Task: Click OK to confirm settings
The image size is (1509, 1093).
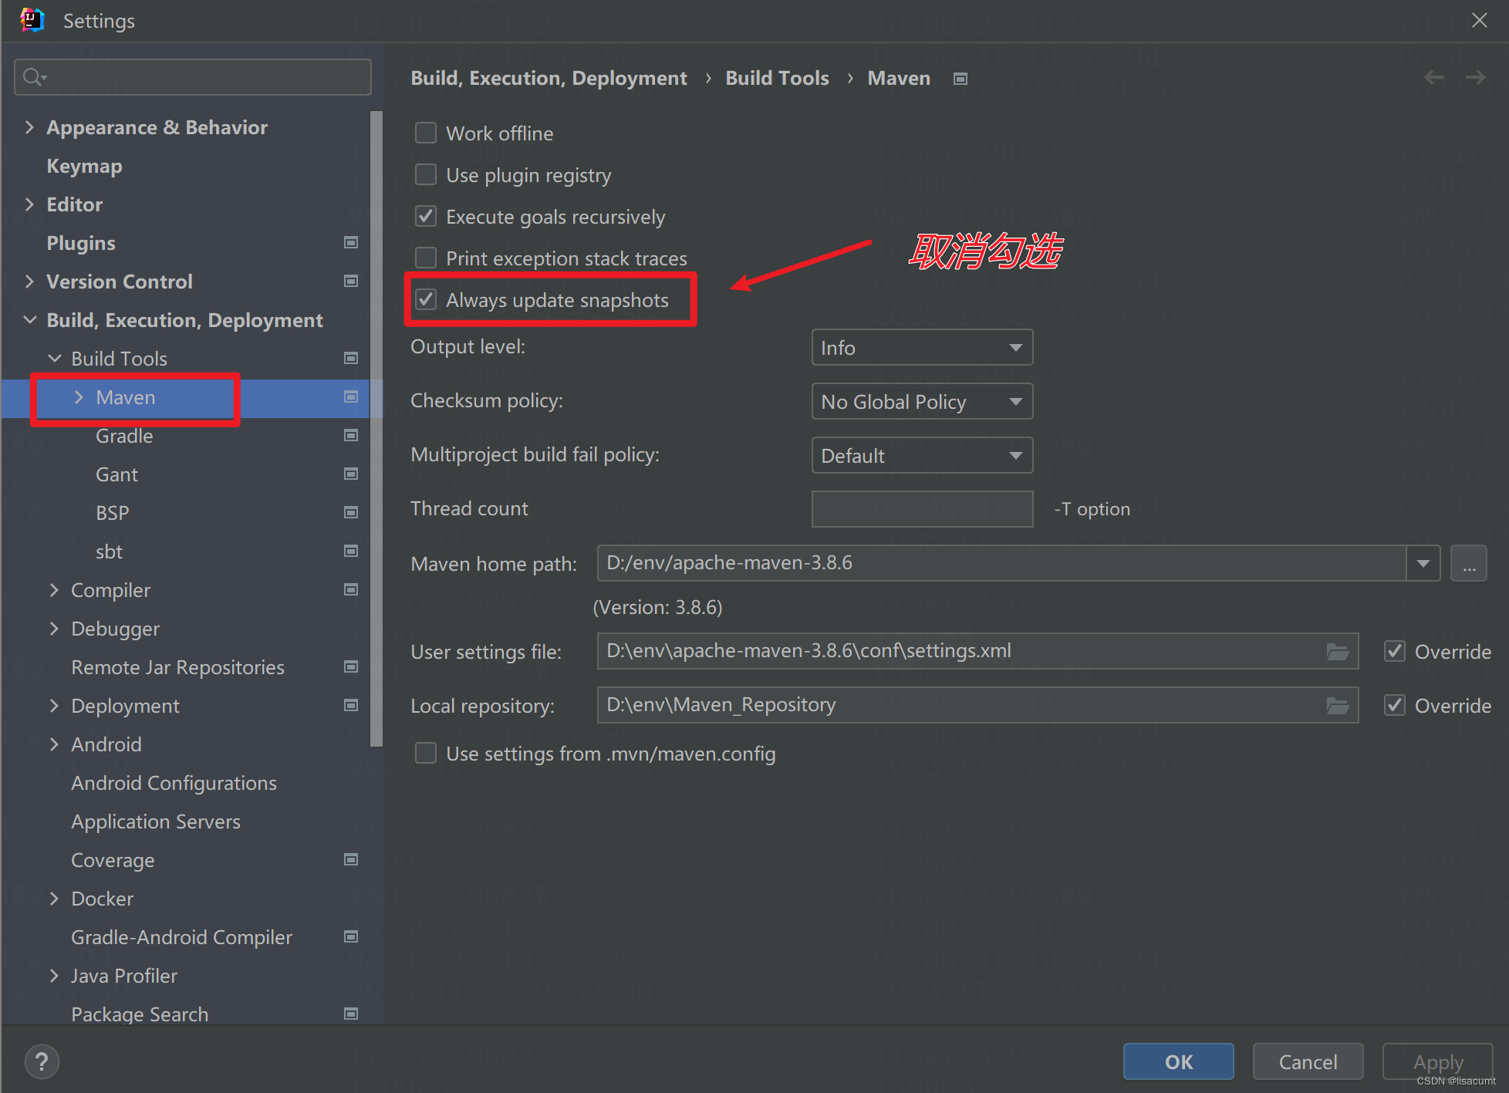Action: pyautogui.click(x=1178, y=1062)
